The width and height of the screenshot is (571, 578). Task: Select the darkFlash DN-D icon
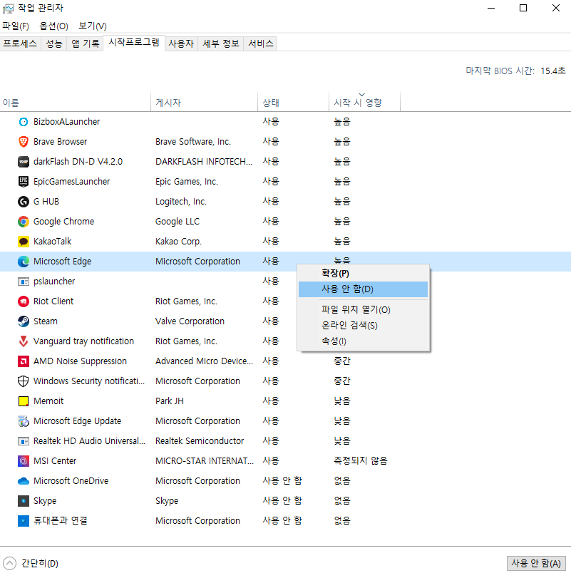click(x=24, y=161)
